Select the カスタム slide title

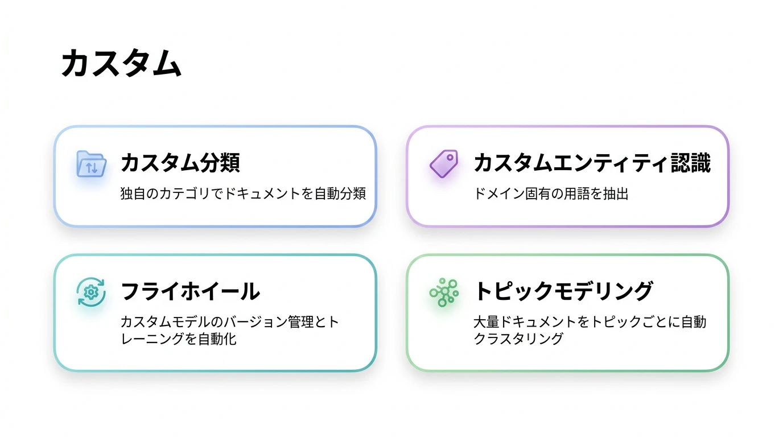click(121, 63)
